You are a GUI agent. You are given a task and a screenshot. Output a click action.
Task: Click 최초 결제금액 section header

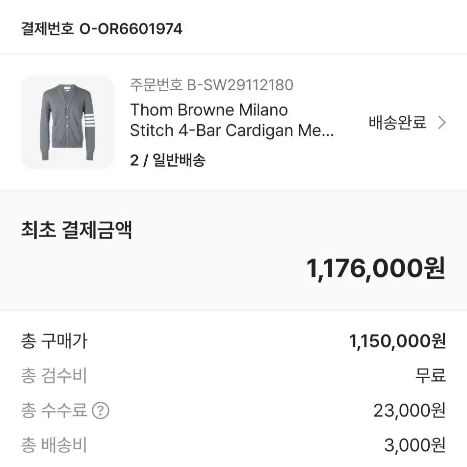click(77, 231)
